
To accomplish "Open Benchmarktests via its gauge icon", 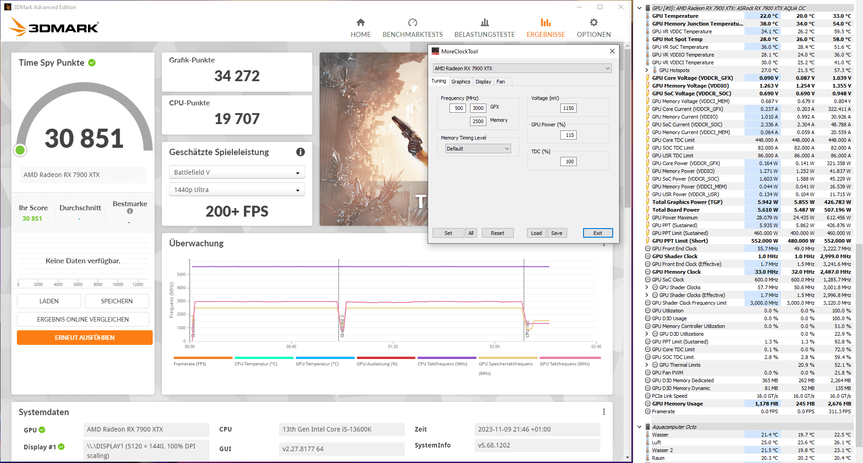I will (x=413, y=22).
